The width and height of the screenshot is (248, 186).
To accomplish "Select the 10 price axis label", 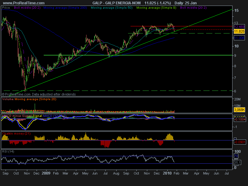I will click(237, 46).
